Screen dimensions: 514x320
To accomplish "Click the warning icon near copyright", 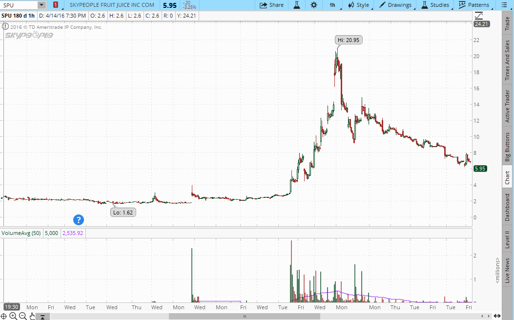I will [5, 27].
